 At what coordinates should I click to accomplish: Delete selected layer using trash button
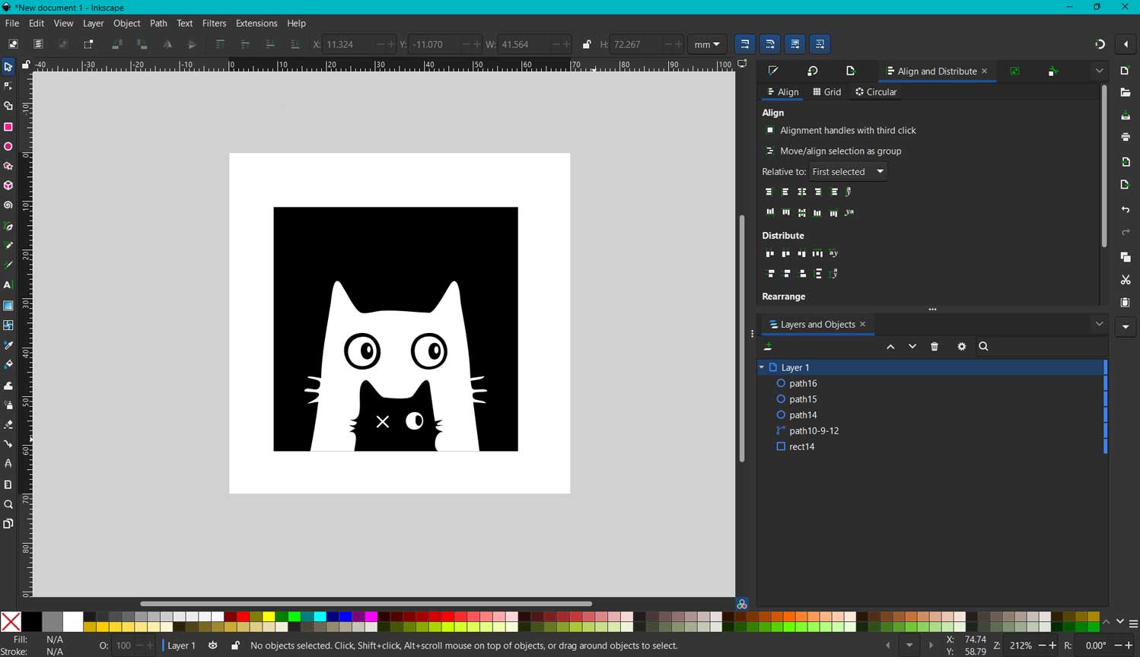(x=935, y=346)
